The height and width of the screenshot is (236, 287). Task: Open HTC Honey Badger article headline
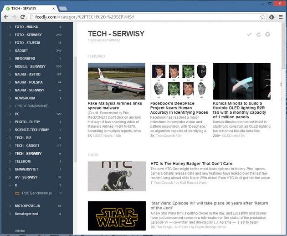coord(191,164)
